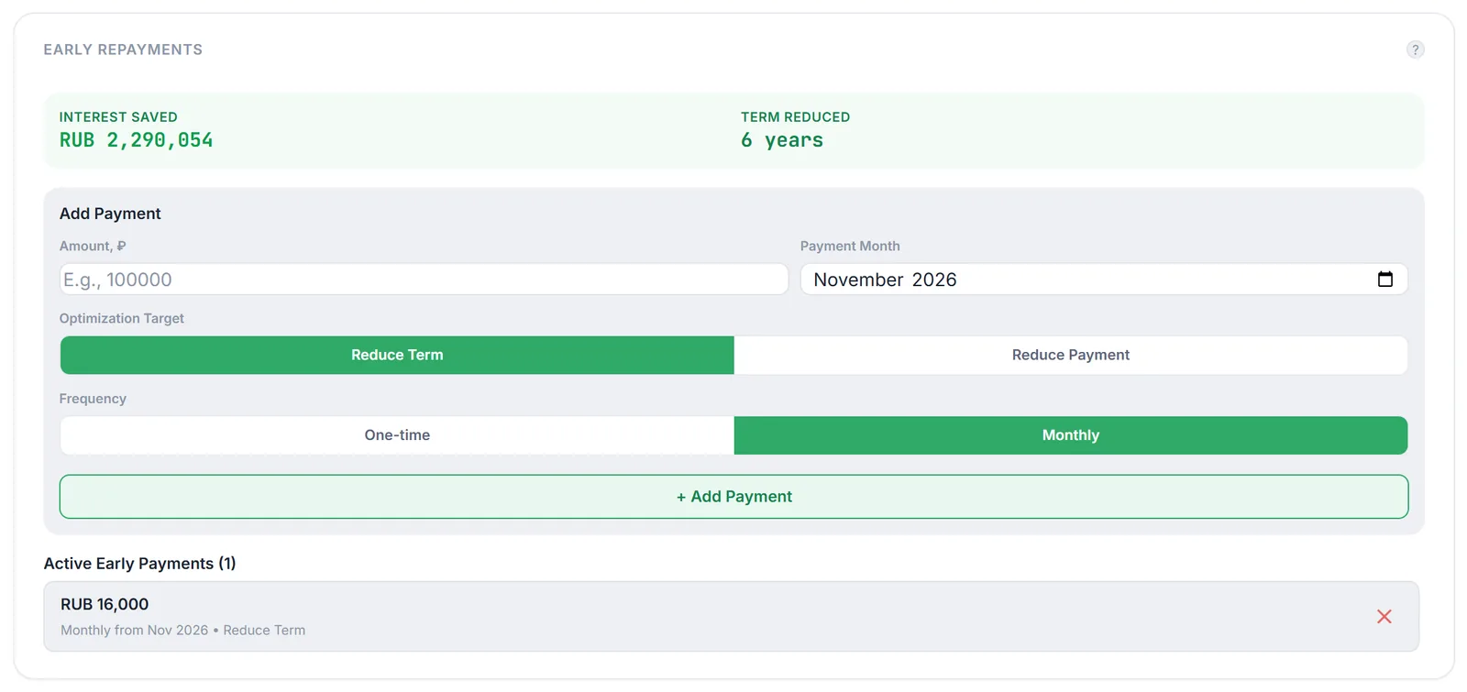Click the RUB 2,290,054 interest saved value
This screenshot has width=1467, height=692.
tap(136, 140)
